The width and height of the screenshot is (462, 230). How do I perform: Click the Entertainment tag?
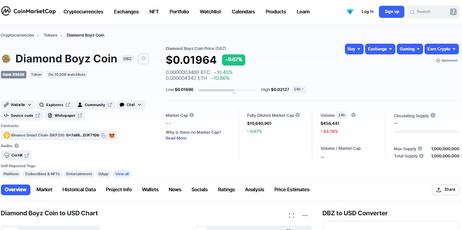79,174
